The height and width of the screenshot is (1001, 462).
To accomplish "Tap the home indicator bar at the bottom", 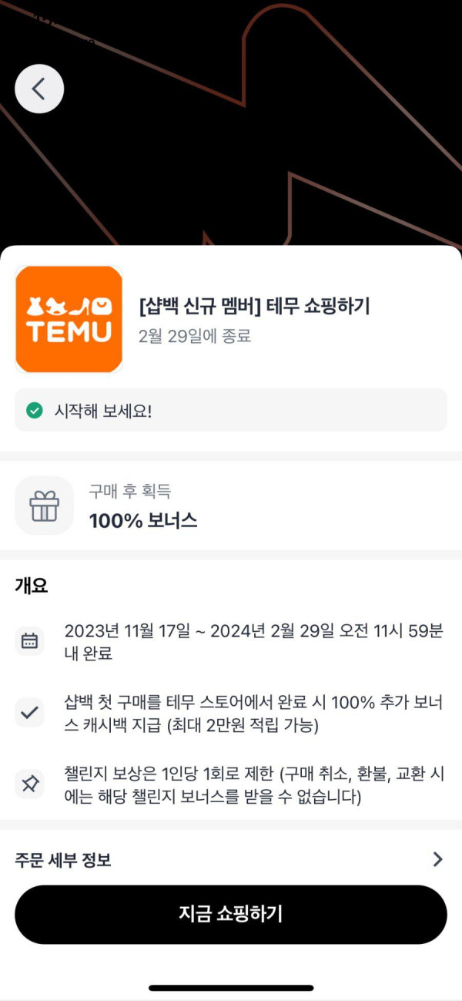I will [231, 987].
